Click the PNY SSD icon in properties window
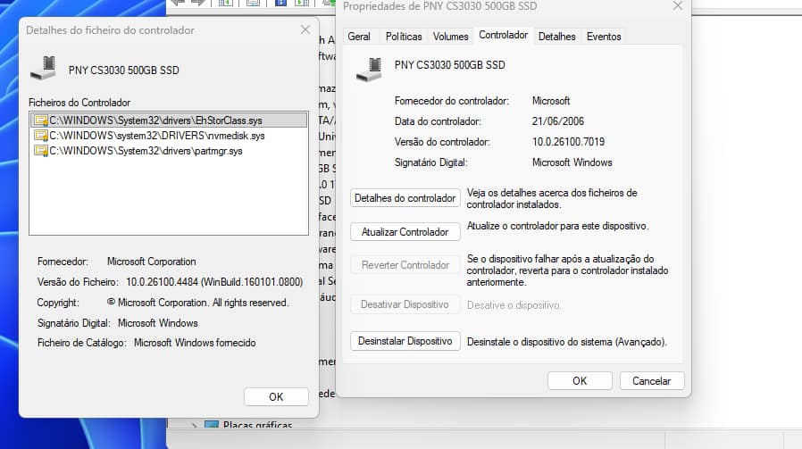802x449 pixels. 368,69
